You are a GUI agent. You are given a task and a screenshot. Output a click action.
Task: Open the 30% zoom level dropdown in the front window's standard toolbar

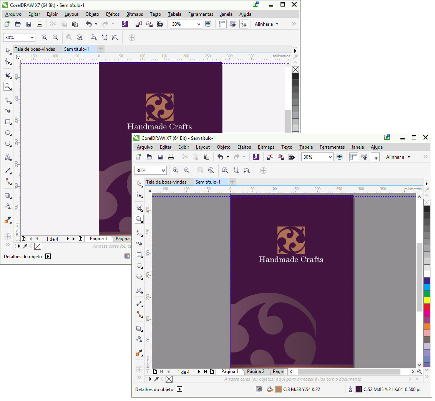pos(330,157)
